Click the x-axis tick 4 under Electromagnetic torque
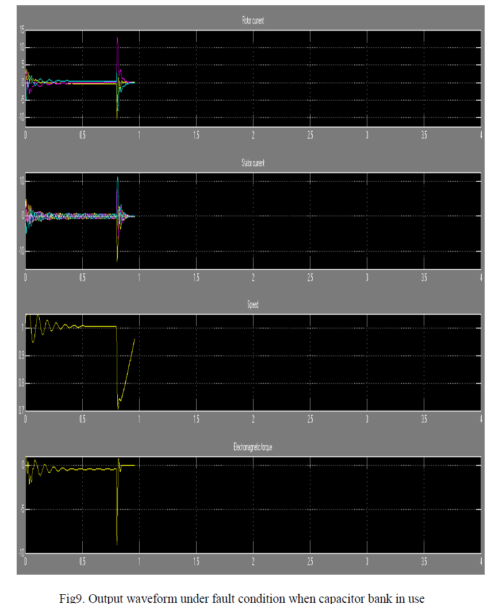Image resolution: width=491 pixels, height=604 pixels. [481, 561]
